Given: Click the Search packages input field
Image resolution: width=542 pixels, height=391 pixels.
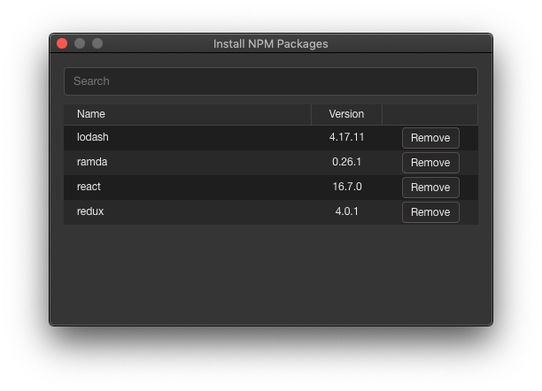Looking at the screenshot, I should click(x=271, y=81).
